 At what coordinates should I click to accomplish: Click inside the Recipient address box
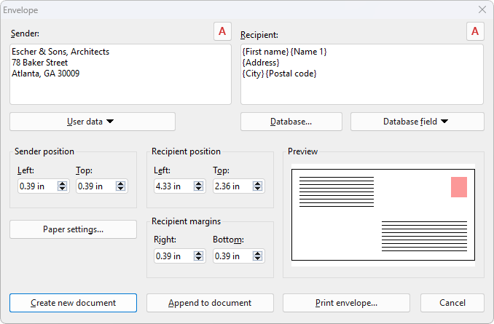click(362, 74)
